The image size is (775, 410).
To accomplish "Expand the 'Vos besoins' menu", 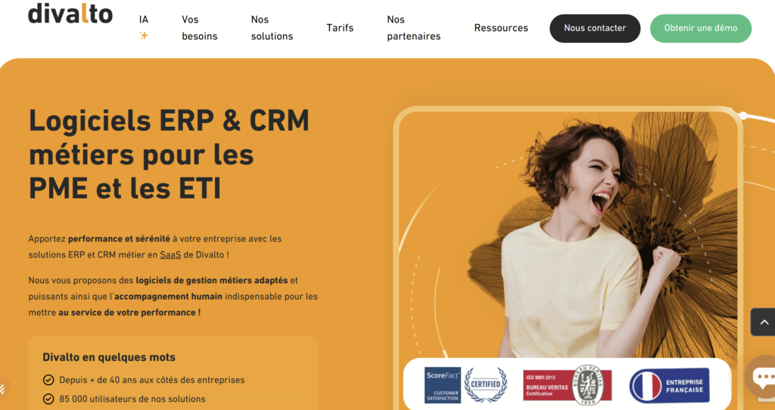I will (x=200, y=28).
